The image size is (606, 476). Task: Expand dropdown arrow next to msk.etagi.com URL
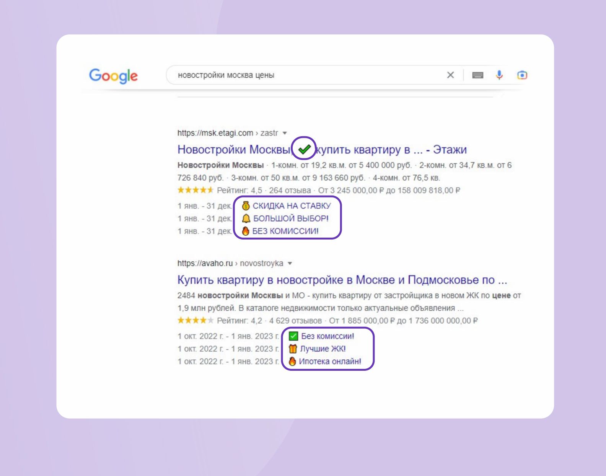pyautogui.click(x=285, y=133)
